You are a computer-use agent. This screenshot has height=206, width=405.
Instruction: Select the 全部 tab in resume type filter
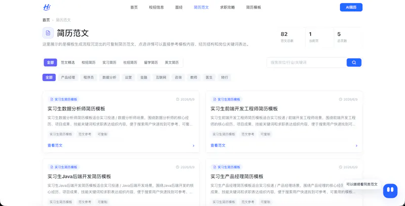point(50,62)
